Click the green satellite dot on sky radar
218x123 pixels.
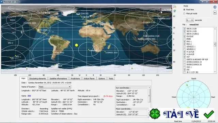tap(187, 85)
